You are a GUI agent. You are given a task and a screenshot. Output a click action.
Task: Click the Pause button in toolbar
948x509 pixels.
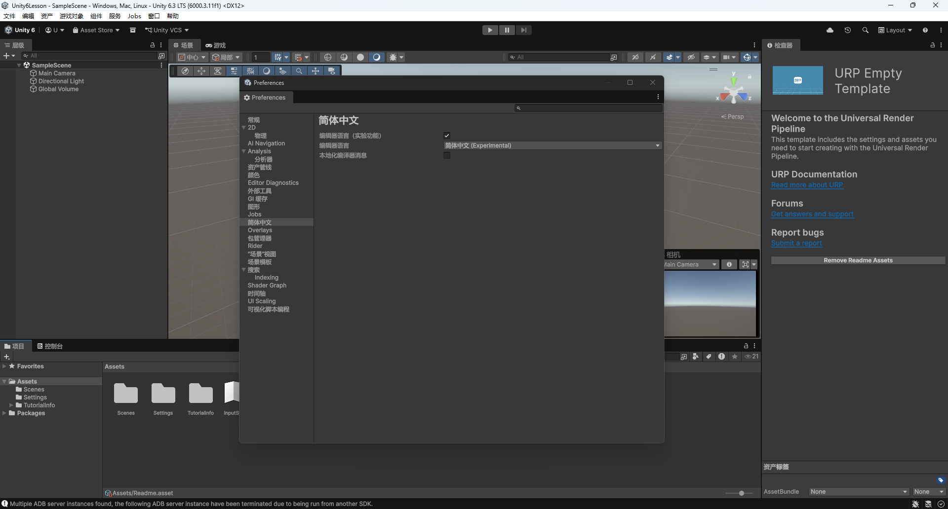point(507,30)
